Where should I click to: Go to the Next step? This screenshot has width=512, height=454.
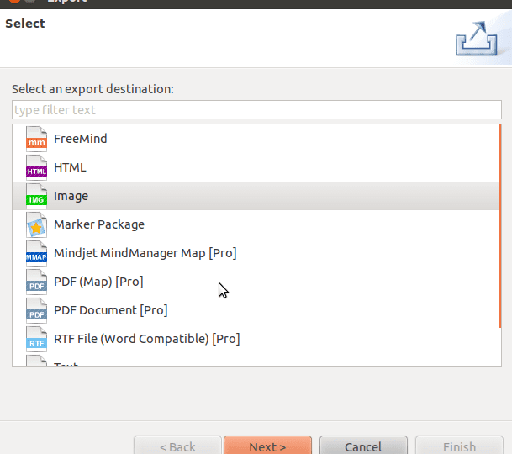click(x=267, y=446)
